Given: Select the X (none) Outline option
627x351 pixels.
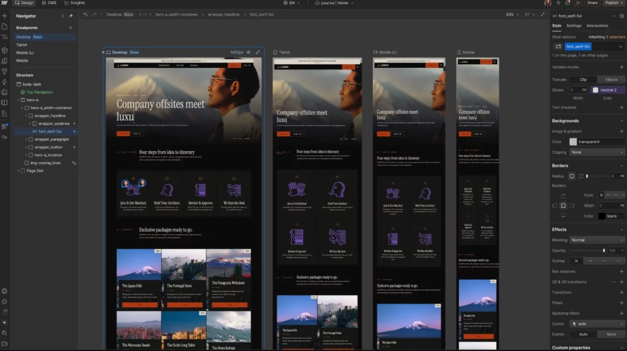Looking at the screenshot, I should point(576,261).
